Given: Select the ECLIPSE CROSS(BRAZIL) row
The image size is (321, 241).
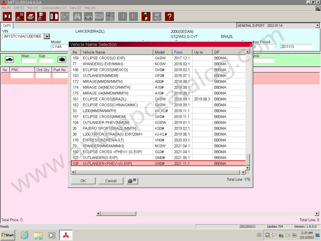Looking at the screenshot, I should tap(158, 99).
